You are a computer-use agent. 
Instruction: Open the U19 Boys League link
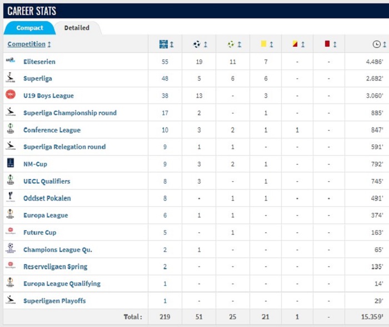(x=49, y=96)
